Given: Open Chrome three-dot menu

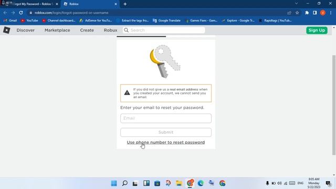Looking at the screenshot, I should 331,13.
